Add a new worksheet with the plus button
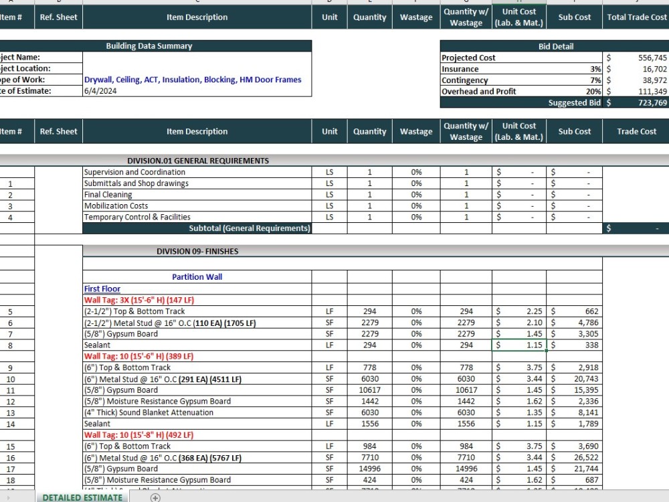The height and width of the screenshot is (502, 669). click(155, 498)
